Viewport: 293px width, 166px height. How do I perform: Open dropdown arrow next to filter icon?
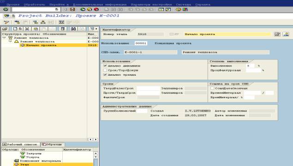pyautogui.click(x=96, y=29)
